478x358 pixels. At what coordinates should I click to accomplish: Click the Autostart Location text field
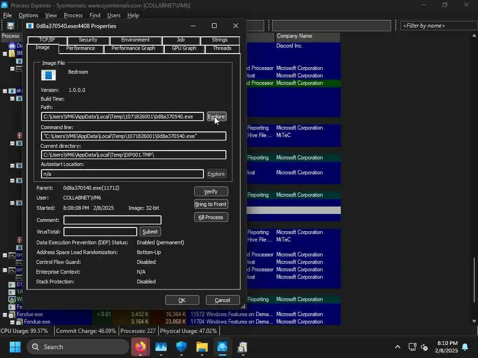(122, 174)
